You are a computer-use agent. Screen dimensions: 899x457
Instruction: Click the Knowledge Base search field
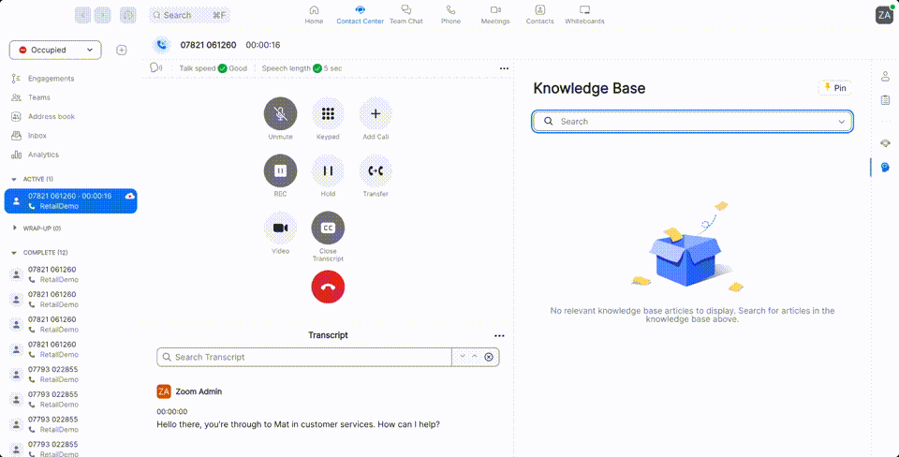tap(693, 122)
